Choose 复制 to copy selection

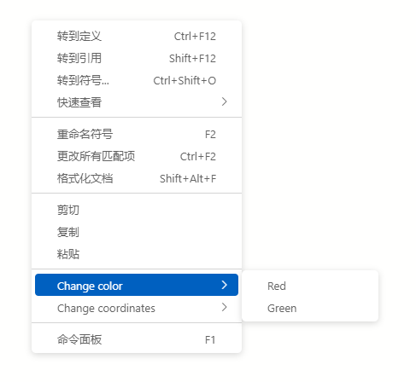pos(137,232)
